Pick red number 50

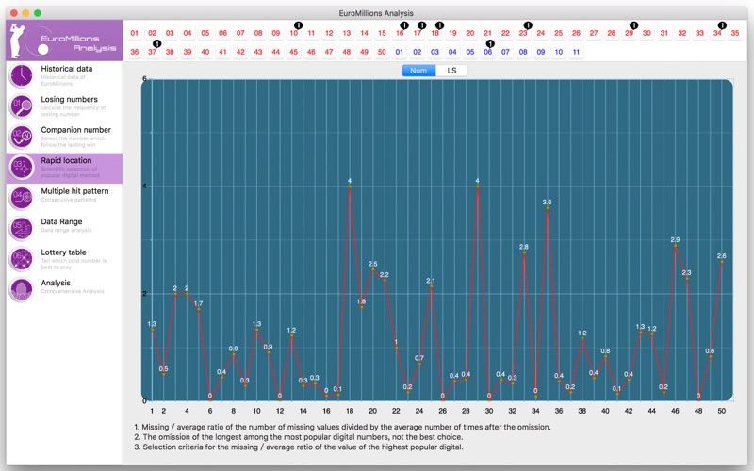click(x=382, y=52)
